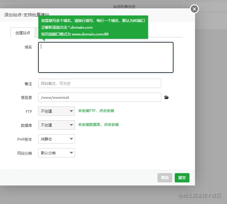Click the 提交 button
This screenshot has width=227, height=204.
[x=182, y=178]
